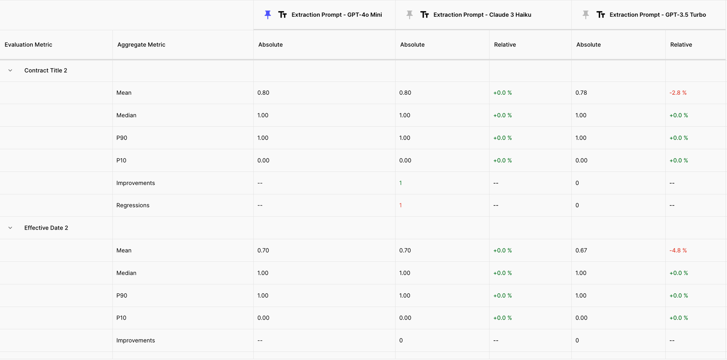The image size is (727, 360).
Task: Click the text-type icon beside GPT-3.5 Turbo
Action: point(601,15)
